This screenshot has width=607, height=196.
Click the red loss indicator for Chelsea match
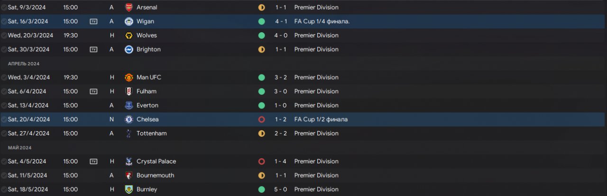pos(261,119)
